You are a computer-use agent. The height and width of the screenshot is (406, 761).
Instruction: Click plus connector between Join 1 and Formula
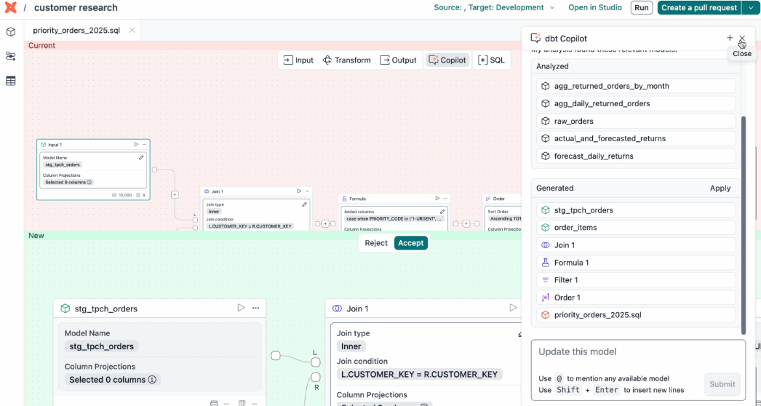click(x=326, y=224)
